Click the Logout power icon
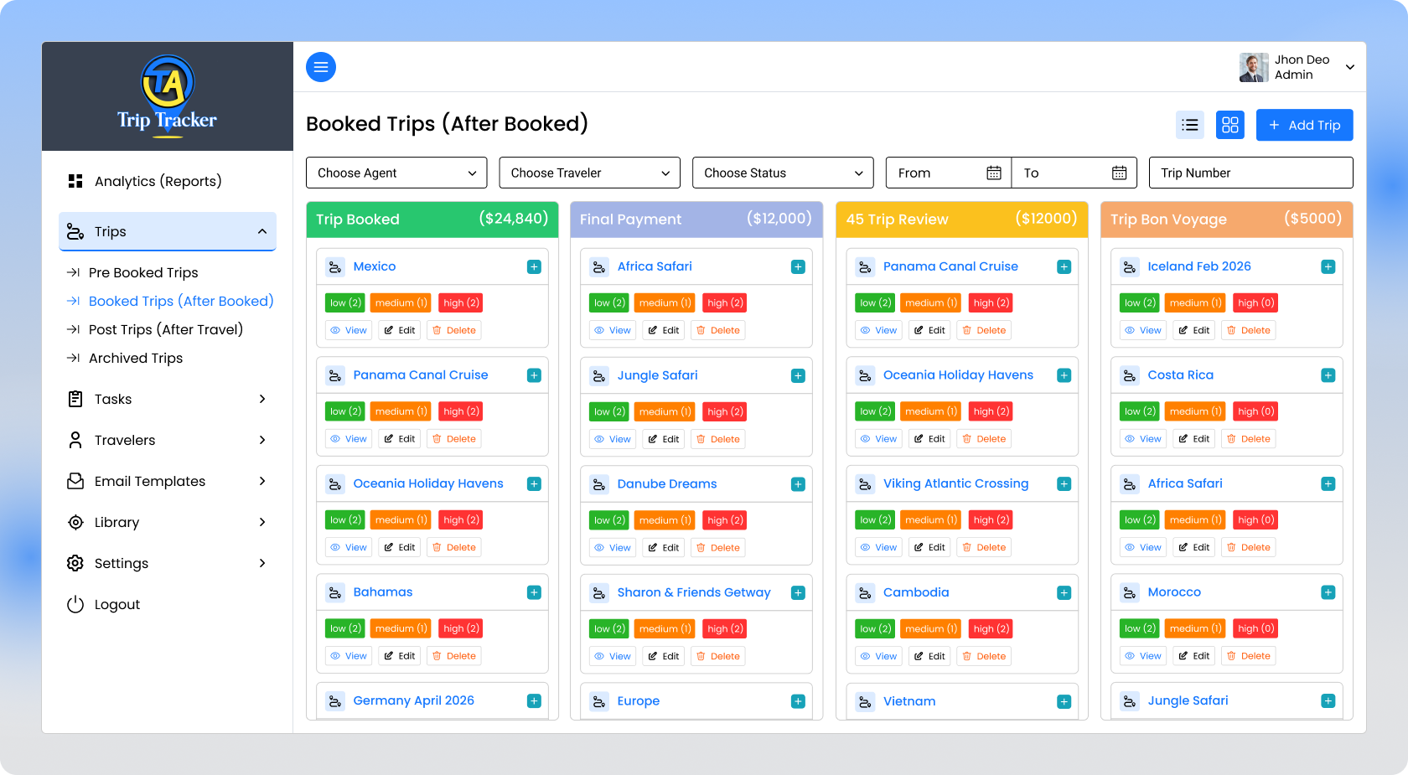The height and width of the screenshot is (775, 1408). coord(75,604)
